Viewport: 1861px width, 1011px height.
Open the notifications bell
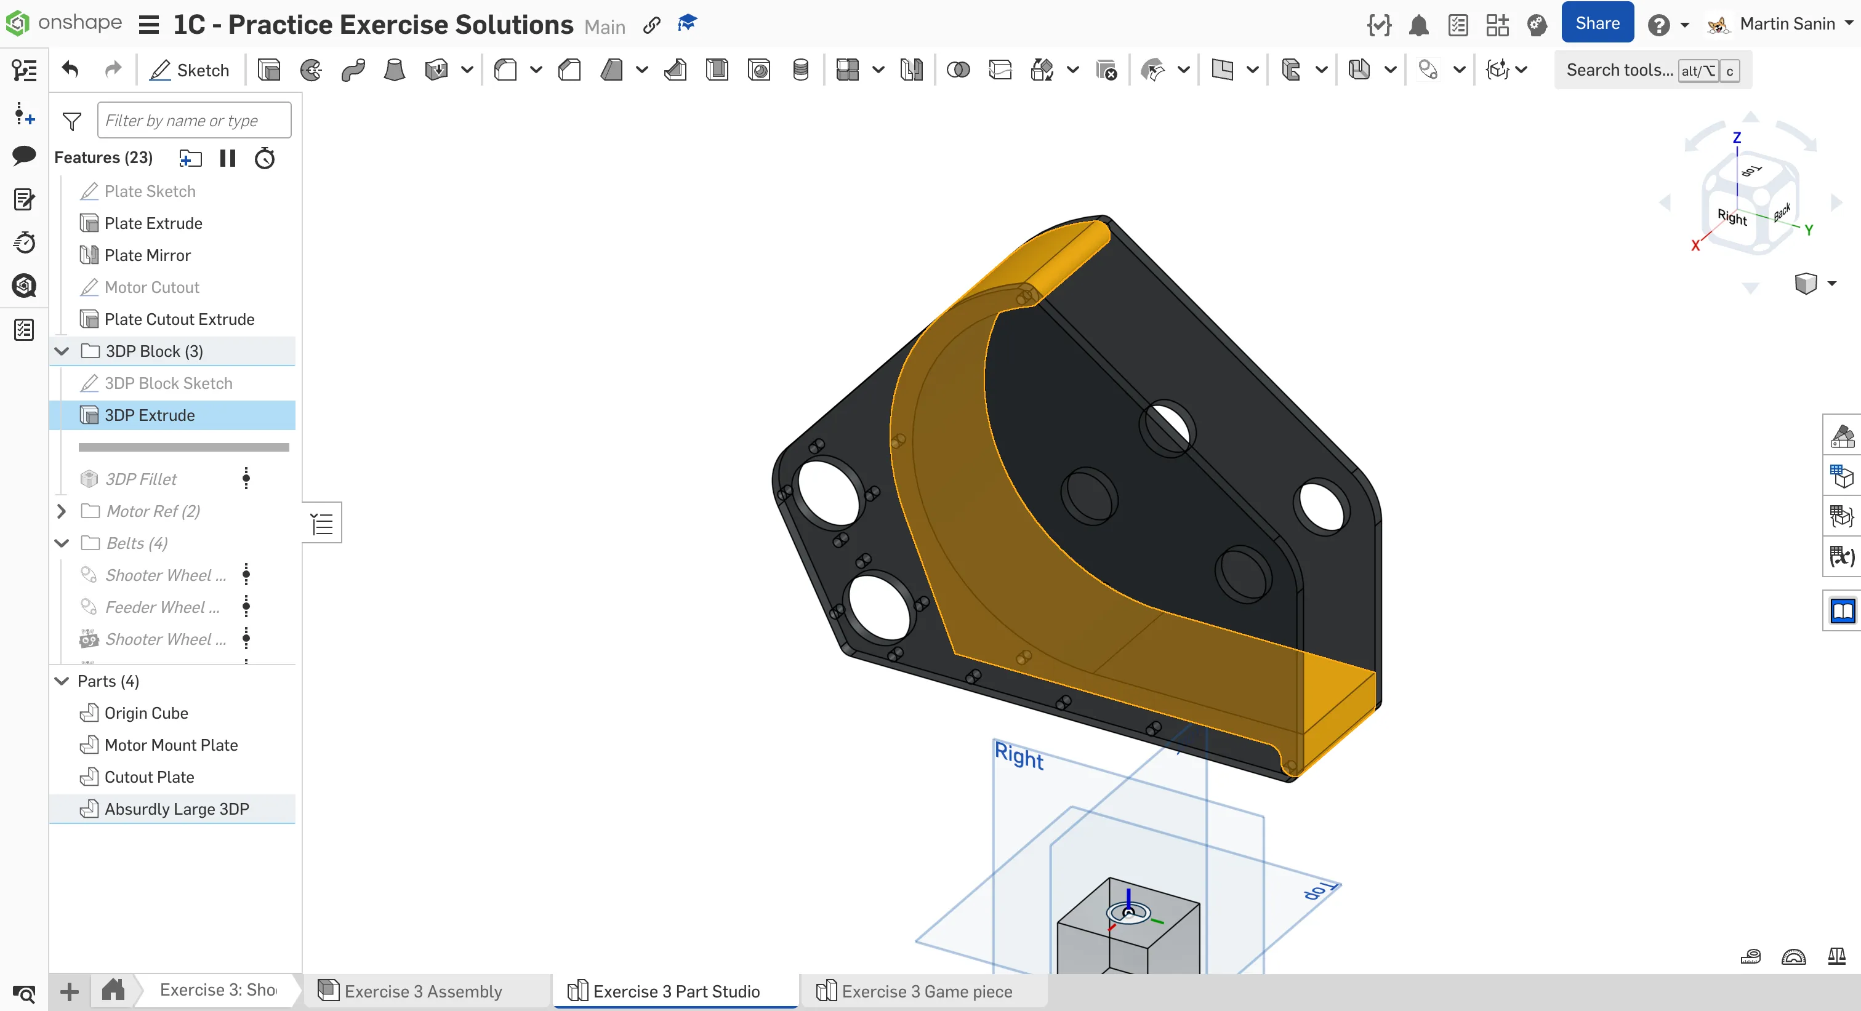click(x=1419, y=26)
